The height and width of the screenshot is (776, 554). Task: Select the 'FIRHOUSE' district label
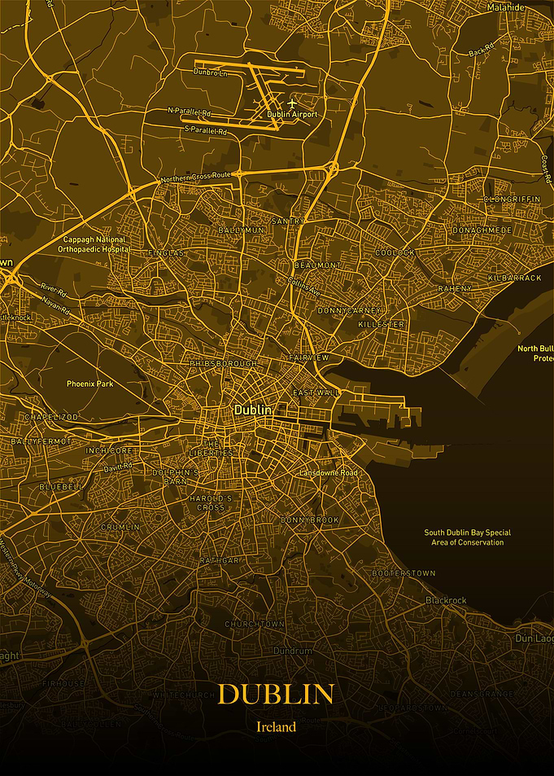(x=63, y=683)
